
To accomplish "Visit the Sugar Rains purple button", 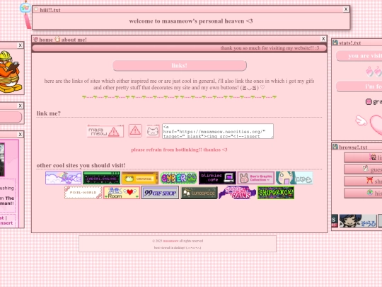I will click(x=237, y=193).
